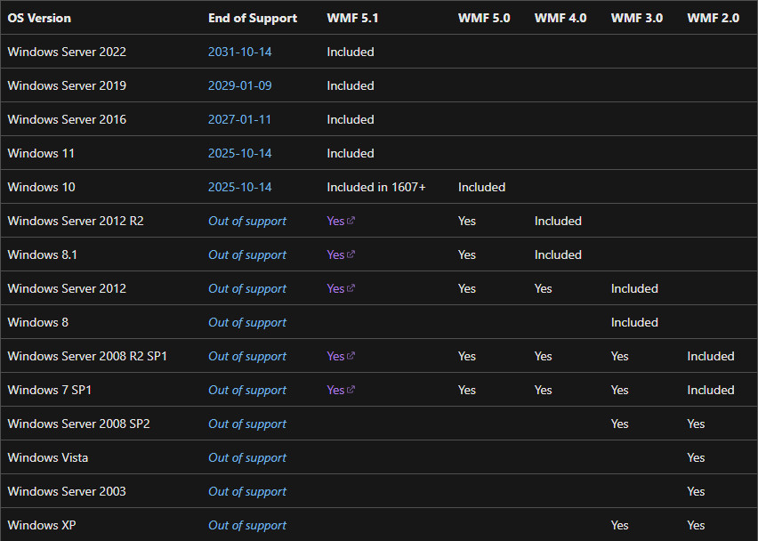Screen dimensions: 758x541
Task: Click WMF 5.0 Included cell for Windows 10
Action: (481, 187)
